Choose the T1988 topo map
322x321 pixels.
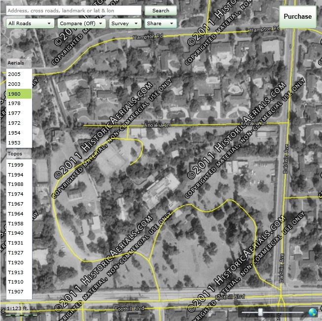click(x=19, y=184)
